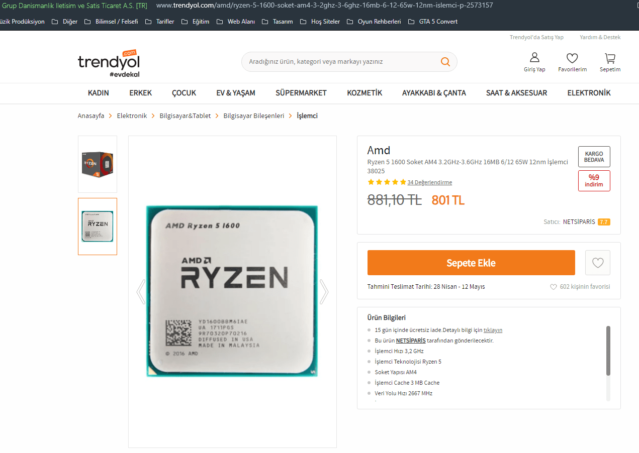Screen dimensions: 639x453
Task: Click the İşlemci Hızı 3,2 GHz line
Action: pyautogui.click(x=399, y=351)
